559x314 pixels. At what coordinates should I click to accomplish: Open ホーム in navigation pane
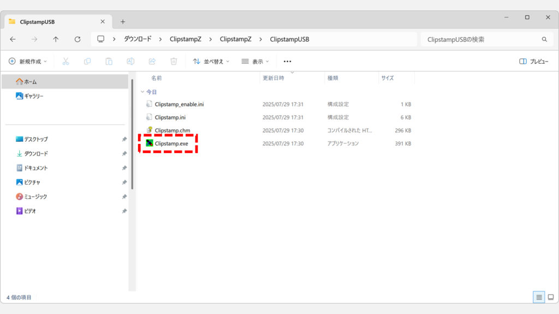(x=65, y=82)
